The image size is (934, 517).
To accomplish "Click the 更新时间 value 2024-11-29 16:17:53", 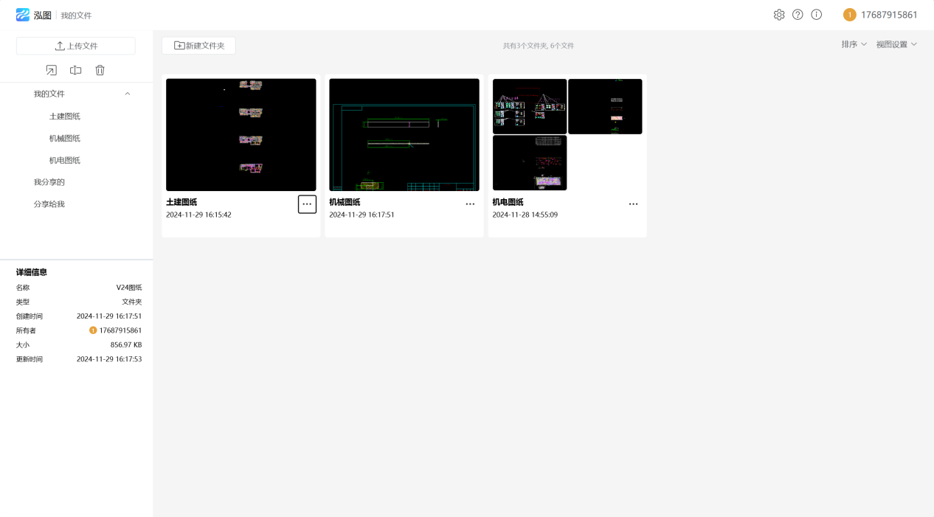I will pos(109,359).
